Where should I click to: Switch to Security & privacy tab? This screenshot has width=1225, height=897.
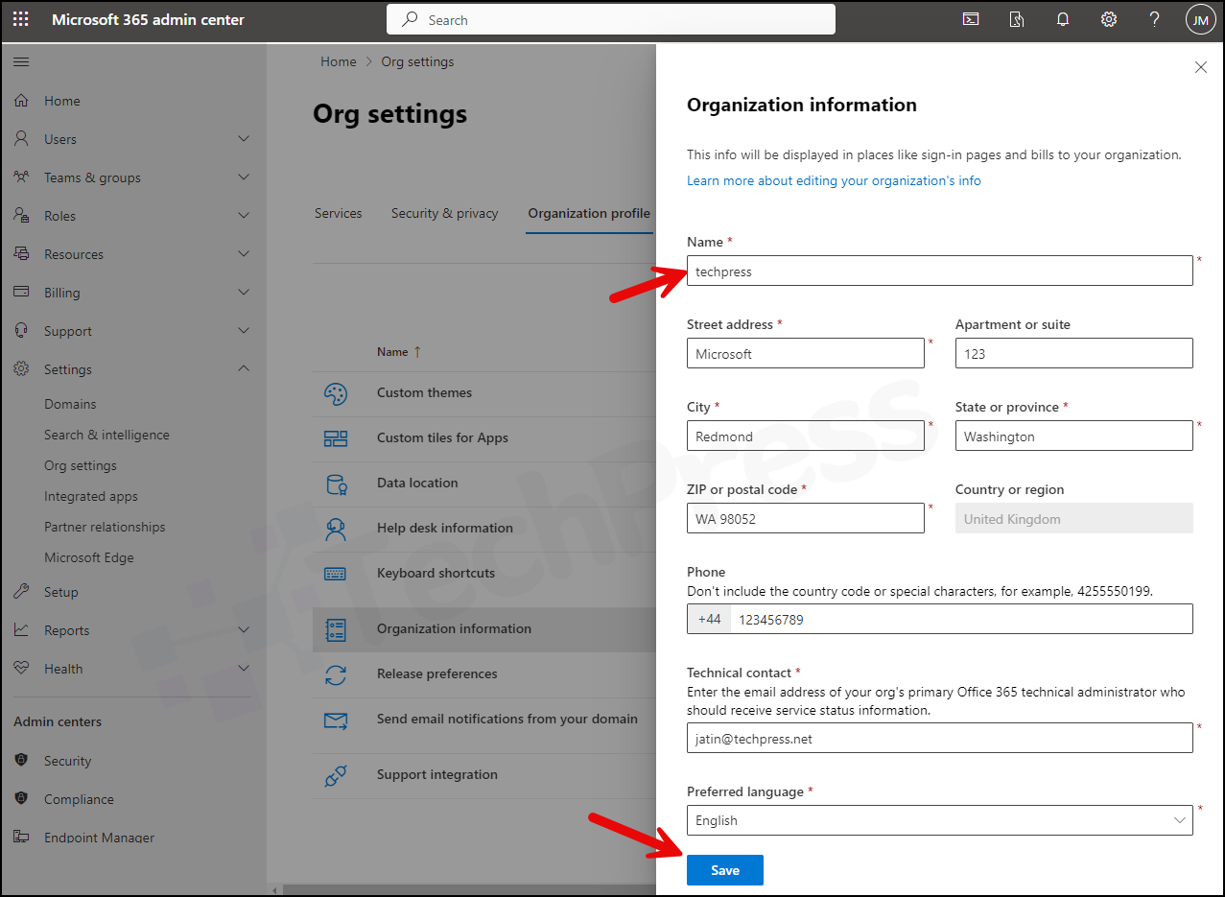[445, 213]
